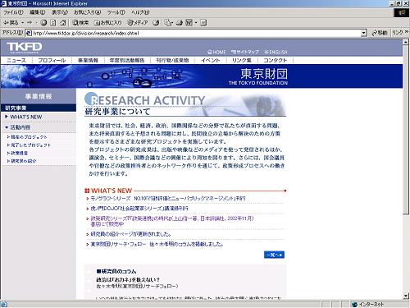Click the Windows flag throbber icon

point(402,12)
